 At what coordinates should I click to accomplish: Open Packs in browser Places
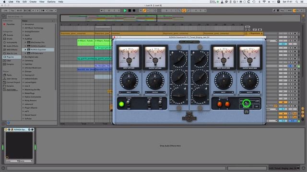click(x=9, y=75)
